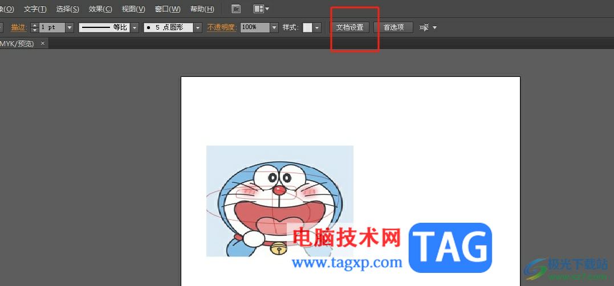Click the 5 点圆形 brush definition box

tap(168, 27)
